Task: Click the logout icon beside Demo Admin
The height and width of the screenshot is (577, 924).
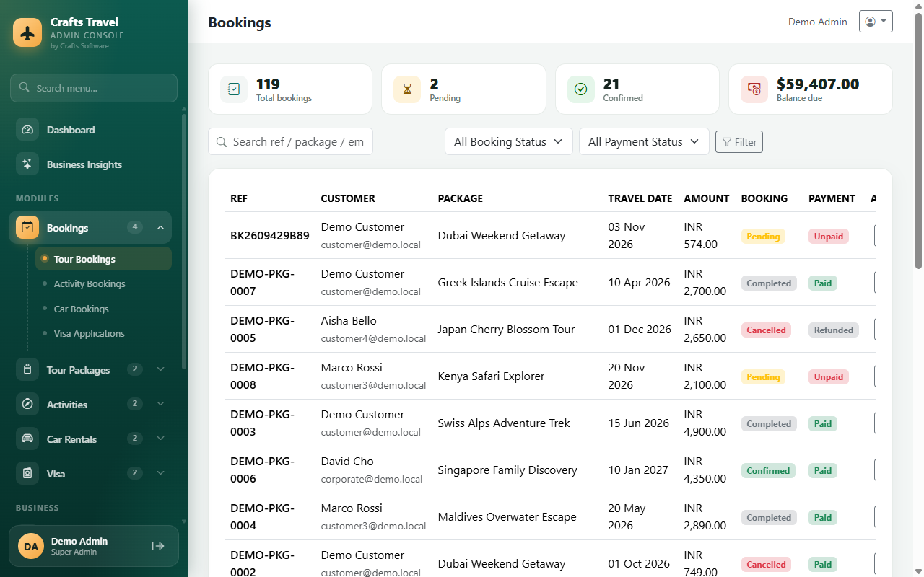Action: click(x=158, y=546)
